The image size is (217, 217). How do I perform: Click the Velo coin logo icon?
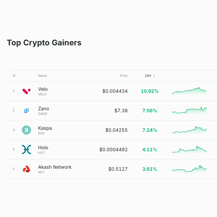[26, 91]
